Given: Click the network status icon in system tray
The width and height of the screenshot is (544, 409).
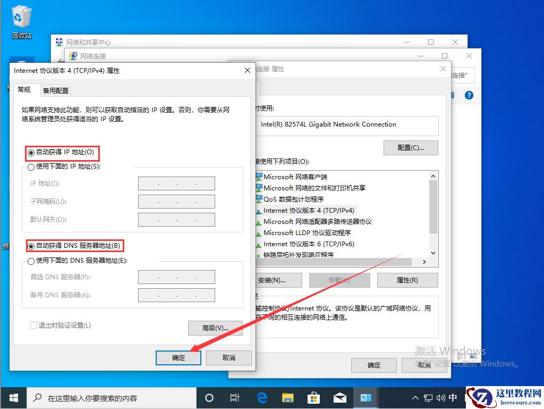Looking at the screenshot, I should tap(428, 397).
